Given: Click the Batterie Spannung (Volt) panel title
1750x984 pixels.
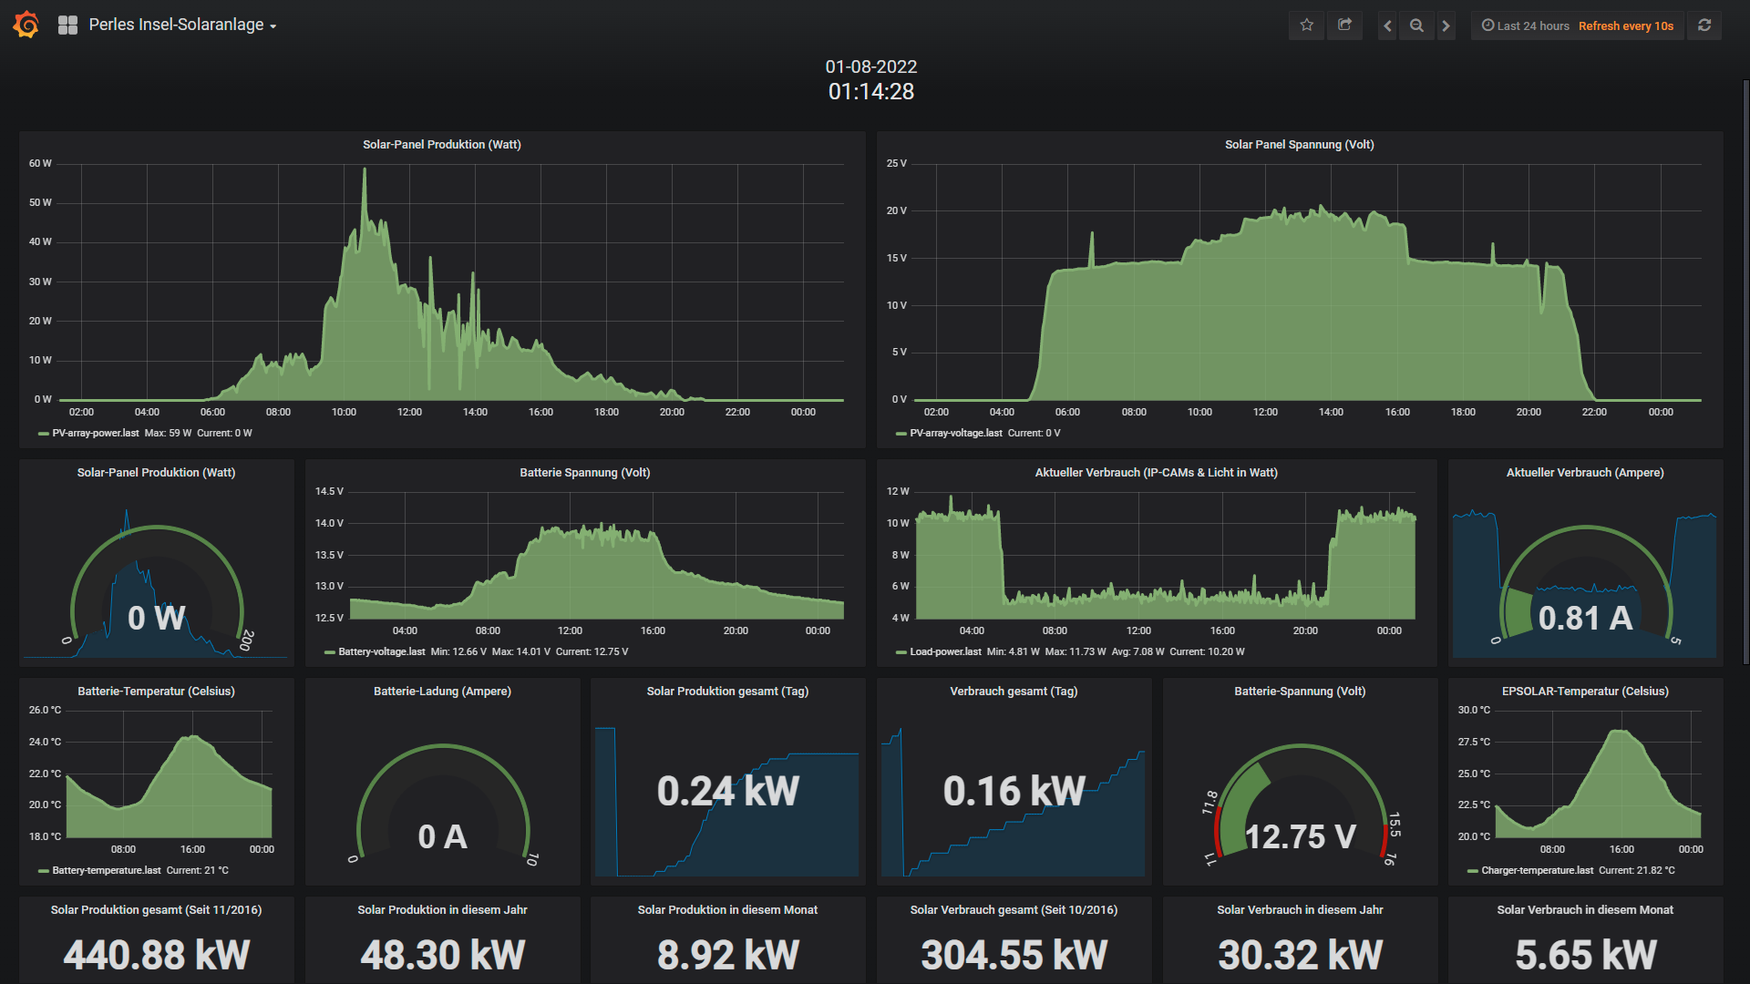Looking at the screenshot, I should [x=584, y=472].
